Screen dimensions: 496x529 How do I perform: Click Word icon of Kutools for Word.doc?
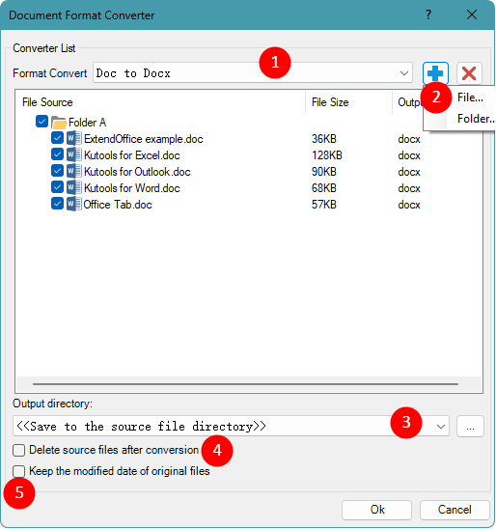(73, 188)
